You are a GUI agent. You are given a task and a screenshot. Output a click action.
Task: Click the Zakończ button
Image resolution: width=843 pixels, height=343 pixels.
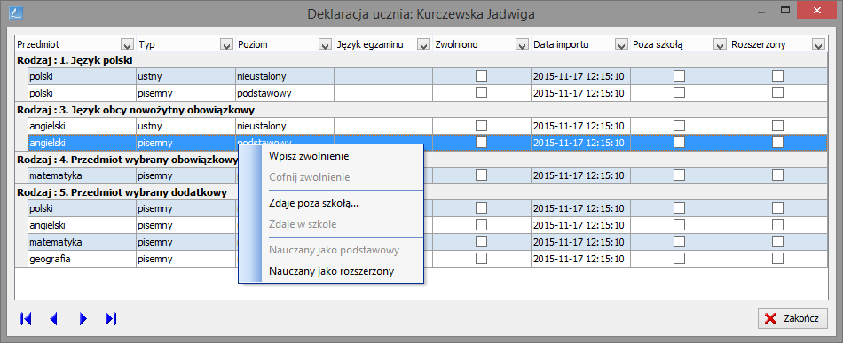point(792,319)
